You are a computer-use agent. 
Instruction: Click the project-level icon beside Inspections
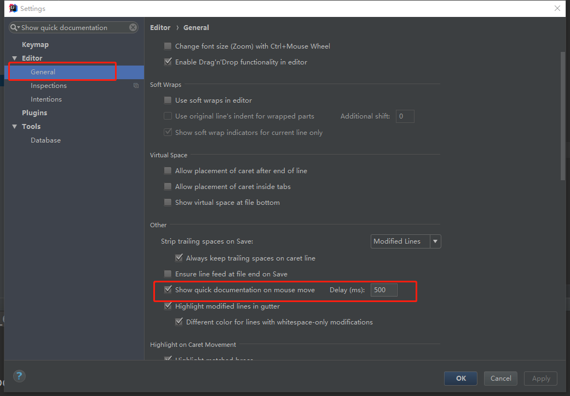click(x=136, y=86)
